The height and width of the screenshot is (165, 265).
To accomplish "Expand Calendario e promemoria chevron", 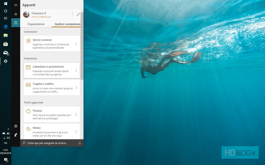I will click(76, 70).
